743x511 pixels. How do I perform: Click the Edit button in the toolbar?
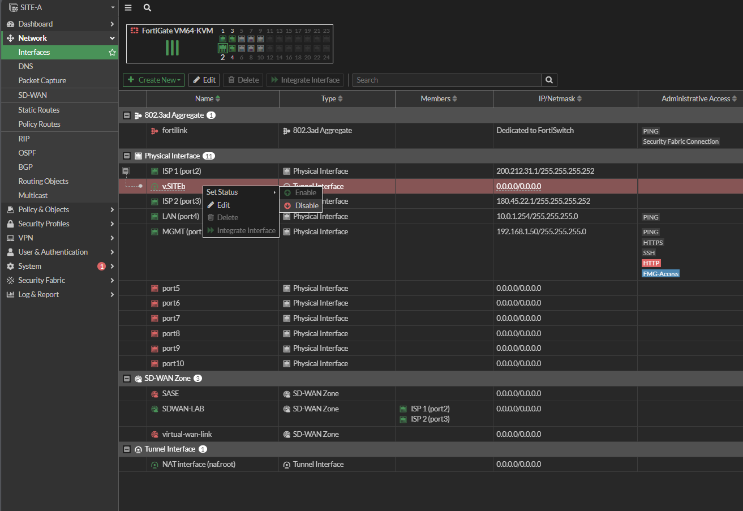point(204,80)
